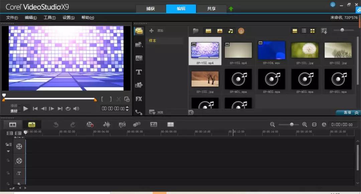Click the plus Add folder button
This screenshot has height=194, width=361.
pyautogui.click(x=151, y=31)
